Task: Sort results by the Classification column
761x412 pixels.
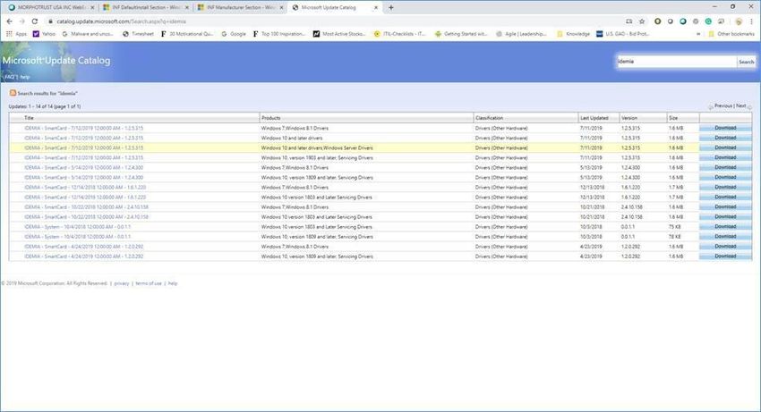Action: click(489, 118)
